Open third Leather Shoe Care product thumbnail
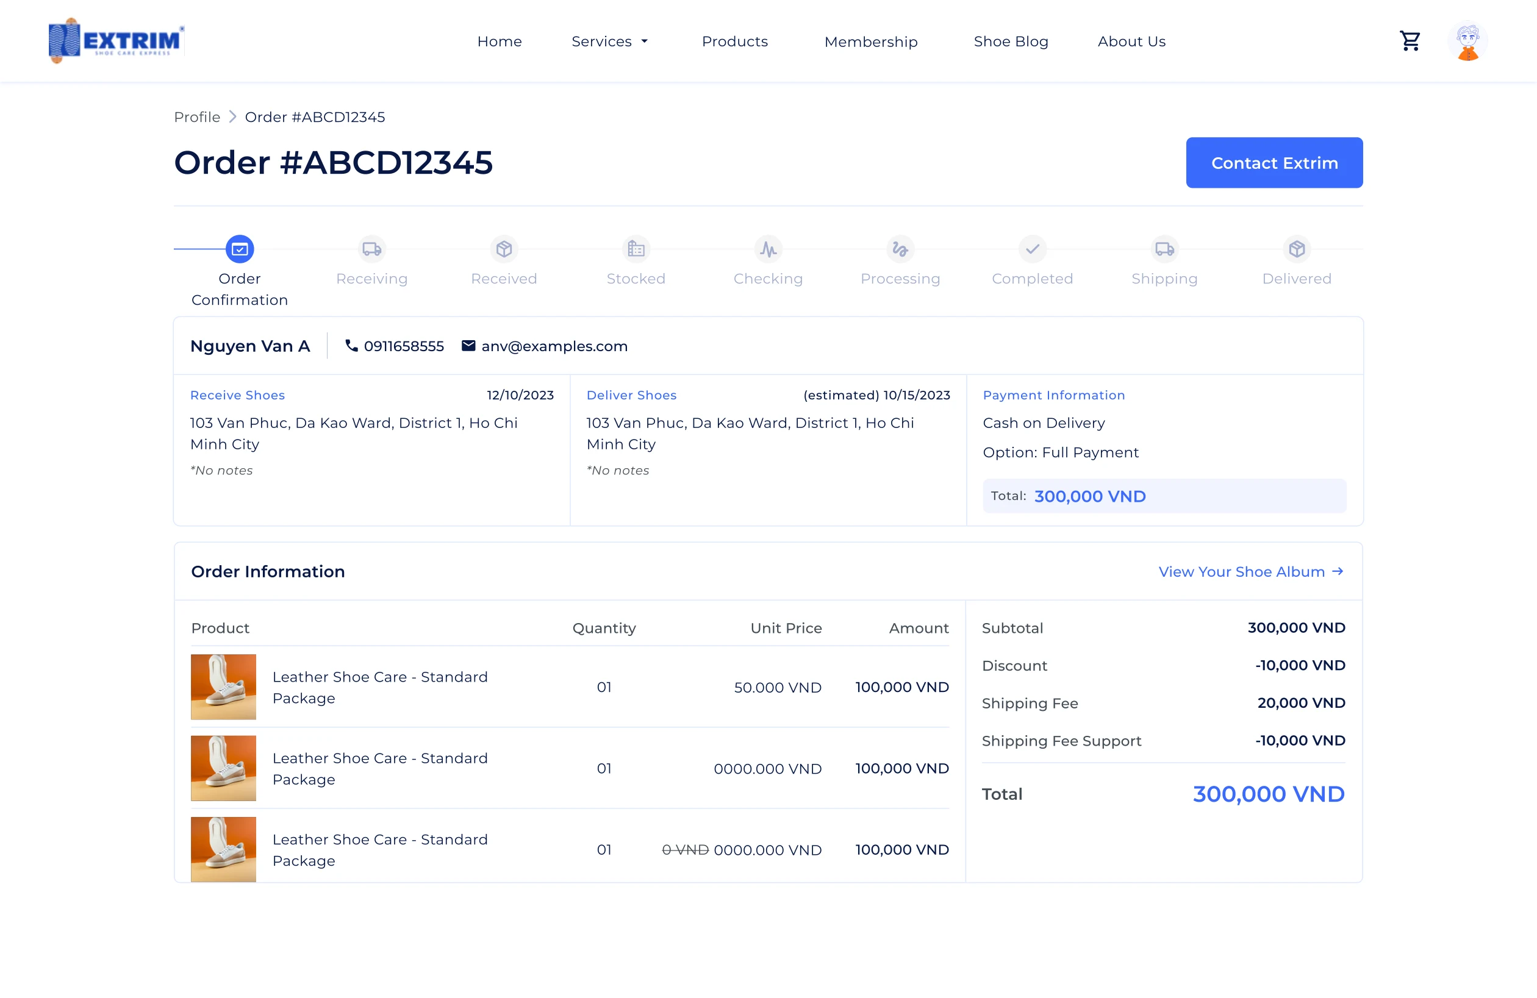 point(223,849)
